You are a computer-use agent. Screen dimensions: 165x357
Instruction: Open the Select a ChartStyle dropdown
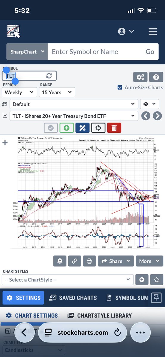pos(67,280)
